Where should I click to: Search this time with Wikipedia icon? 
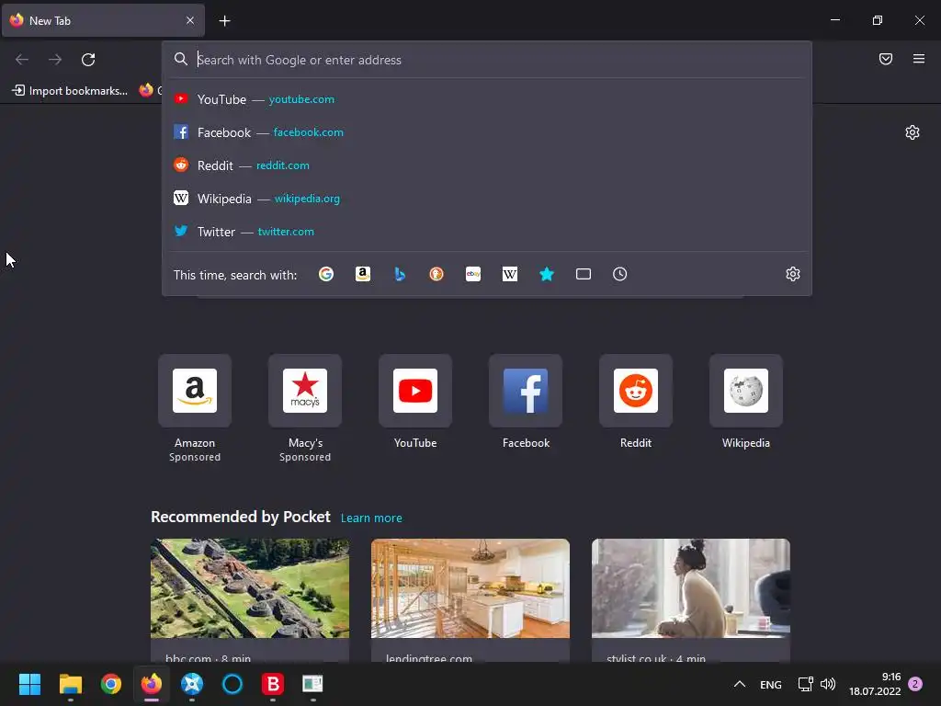(x=509, y=274)
